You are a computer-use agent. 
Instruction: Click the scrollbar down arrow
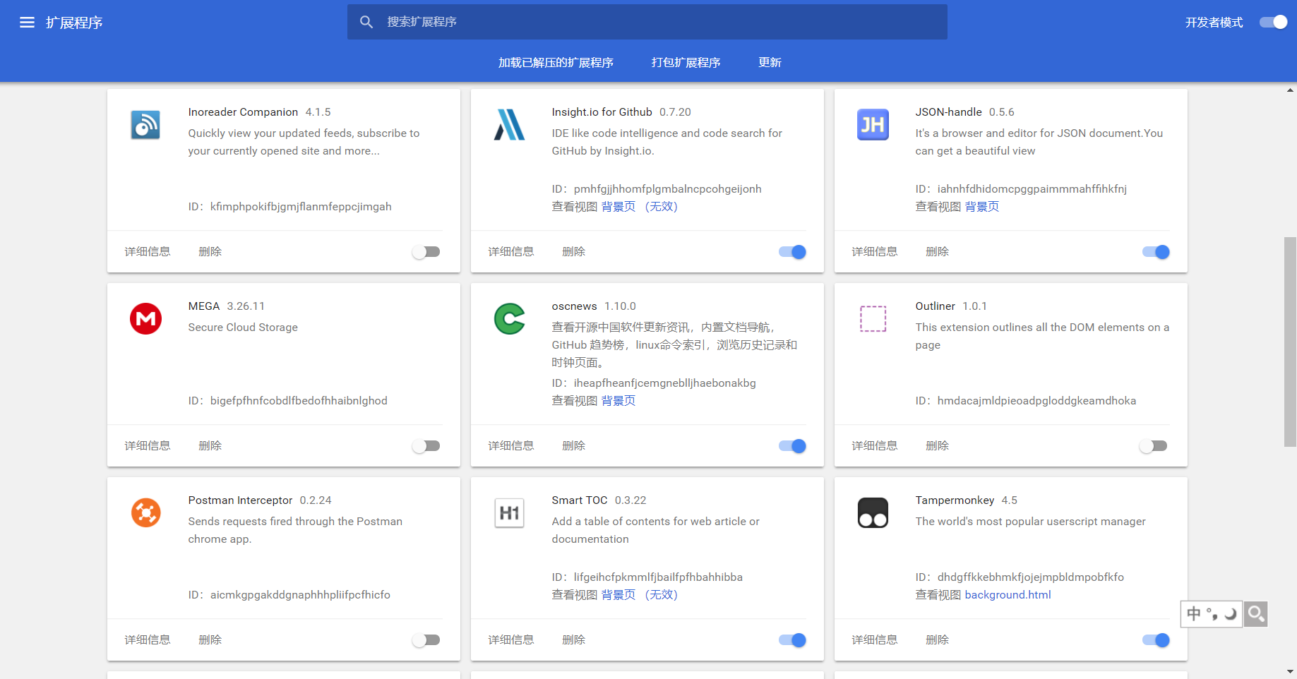[x=1290, y=672]
